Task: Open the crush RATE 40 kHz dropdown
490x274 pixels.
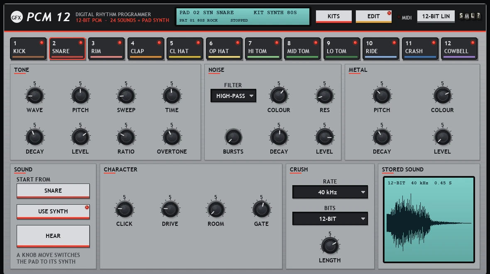Action: coord(330,192)
